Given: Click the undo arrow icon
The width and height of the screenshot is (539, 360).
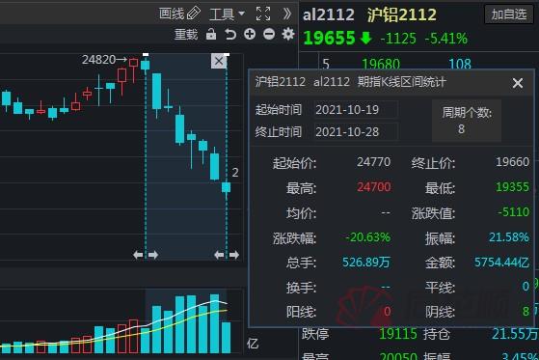Looking at the screenshot, I should pyautogui.click(x=230, y=35).
